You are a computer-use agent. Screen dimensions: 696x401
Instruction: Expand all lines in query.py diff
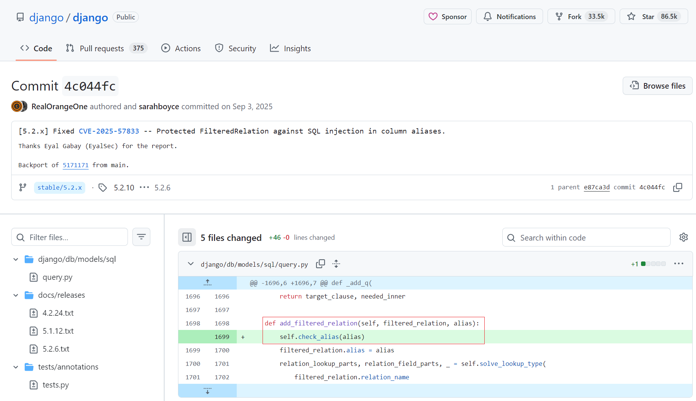click(x=336, y=264)
